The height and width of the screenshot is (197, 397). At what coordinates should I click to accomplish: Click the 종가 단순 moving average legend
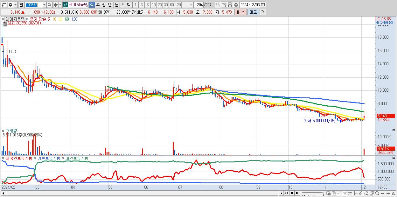pos(38,19)
